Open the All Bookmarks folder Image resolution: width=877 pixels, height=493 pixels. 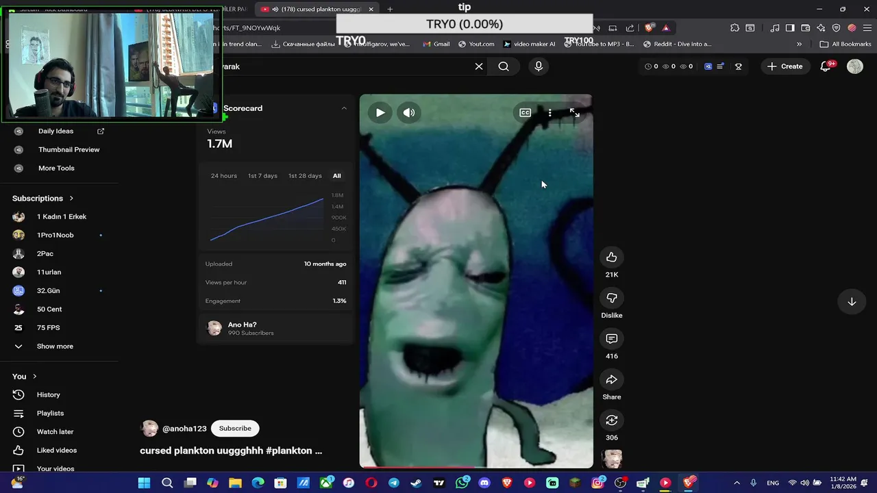pos(845,44)
